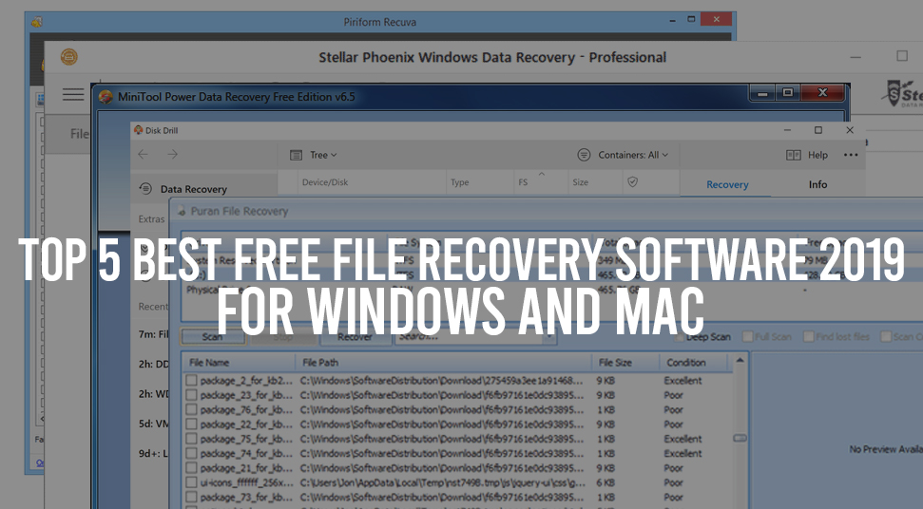Click the 6 KB file size cell
The image size is (923, 509).
pyautogui.click(x=606, y=482)
